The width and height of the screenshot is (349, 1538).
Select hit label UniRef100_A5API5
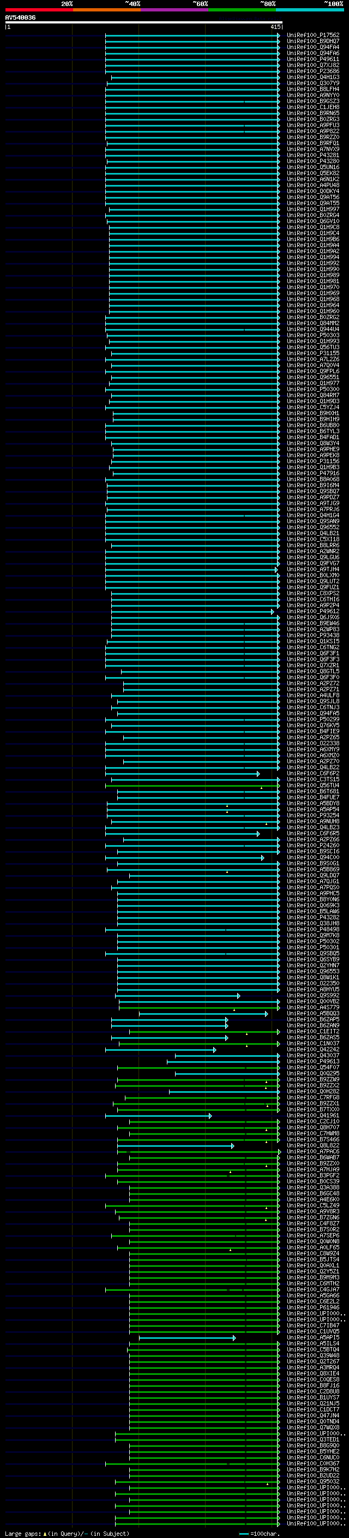(x=312, y=1337)
